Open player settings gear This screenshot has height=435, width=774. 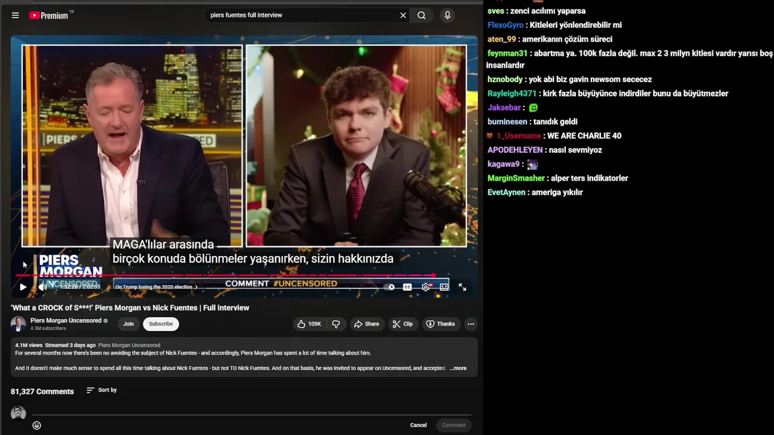[426, 287]
